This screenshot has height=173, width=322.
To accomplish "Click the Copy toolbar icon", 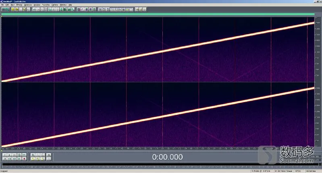I will [x=50, y=9].
